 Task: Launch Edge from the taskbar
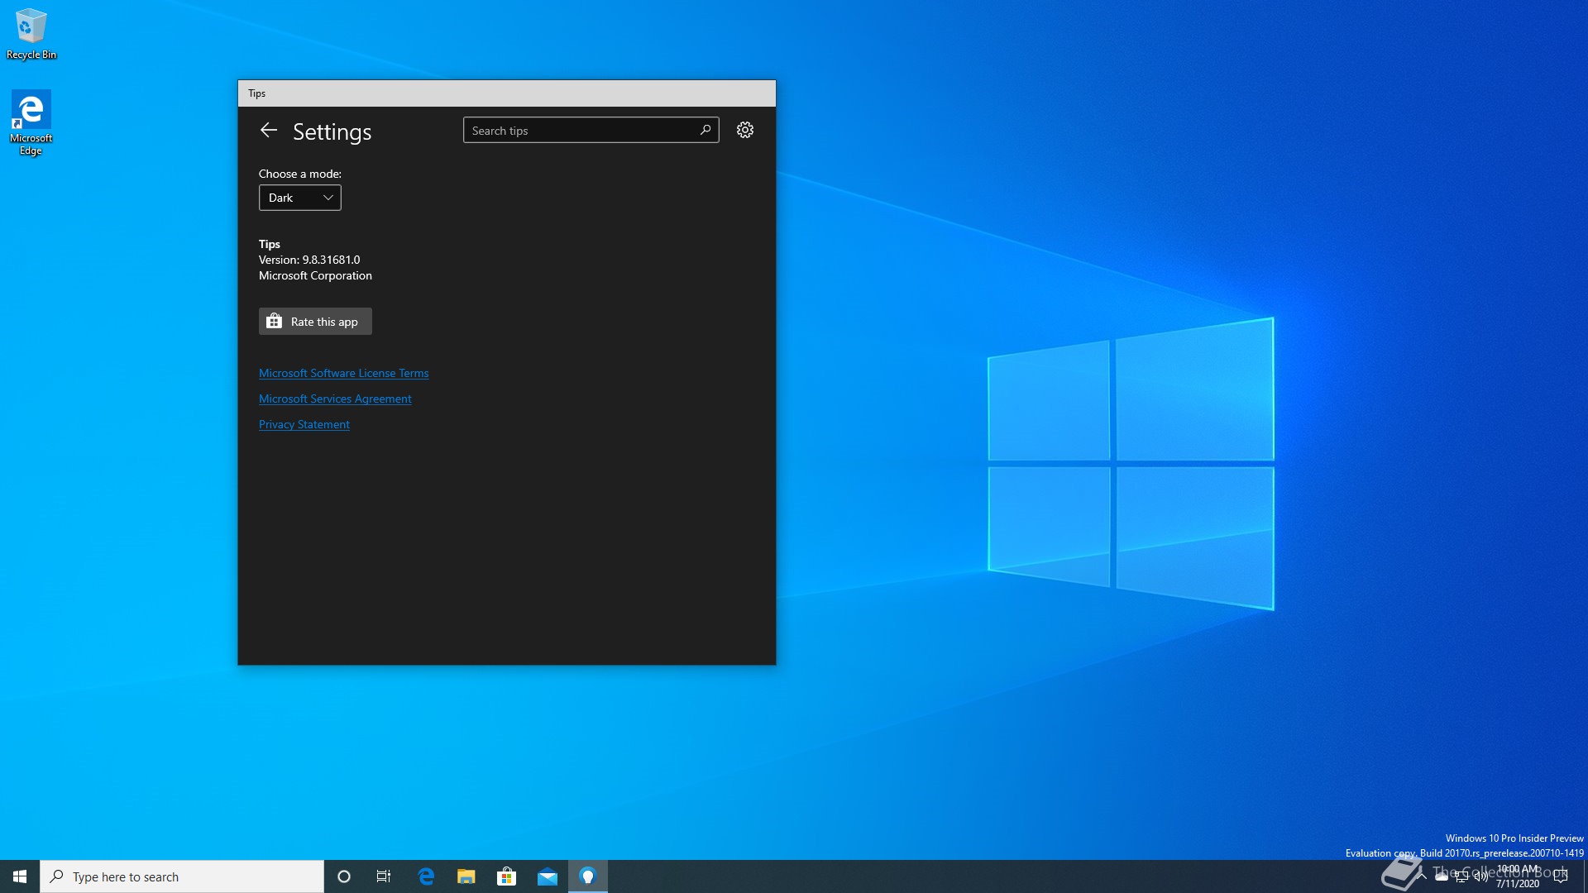pos(426,876)
